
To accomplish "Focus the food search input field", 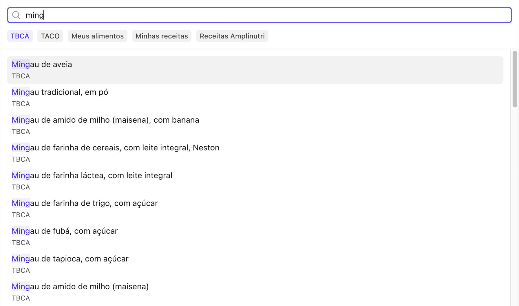I will coord(259,15).
